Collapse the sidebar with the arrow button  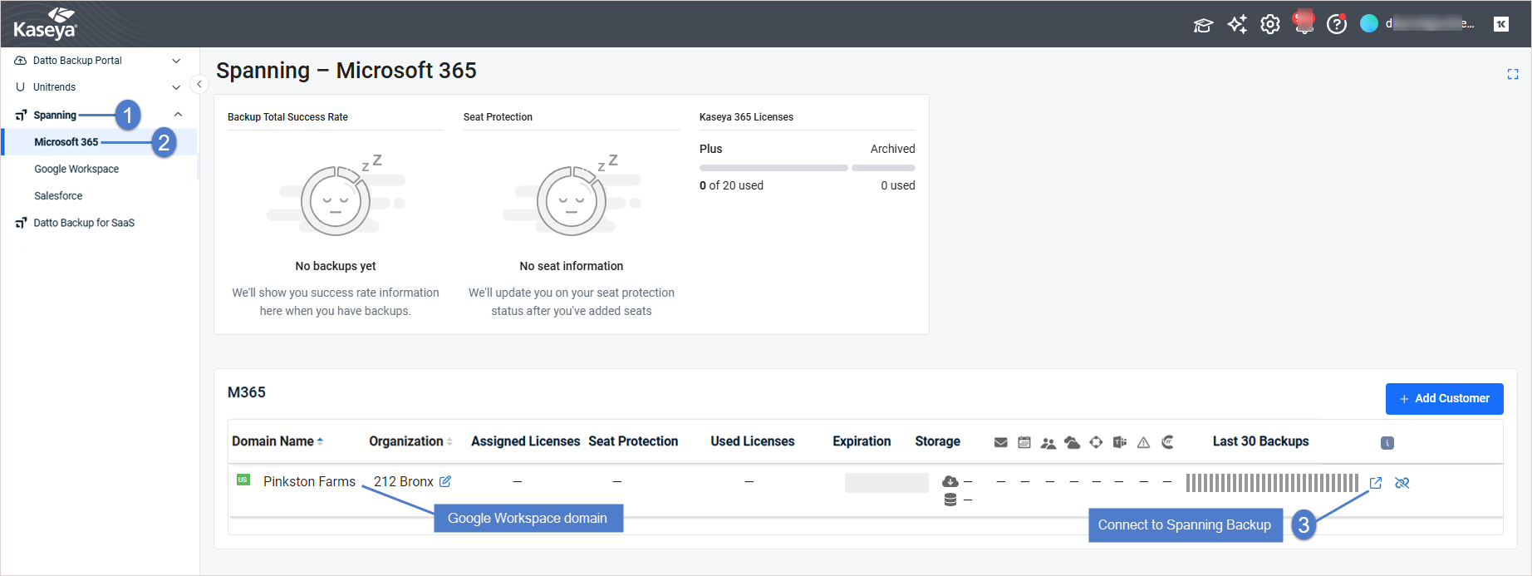(199, 84)
